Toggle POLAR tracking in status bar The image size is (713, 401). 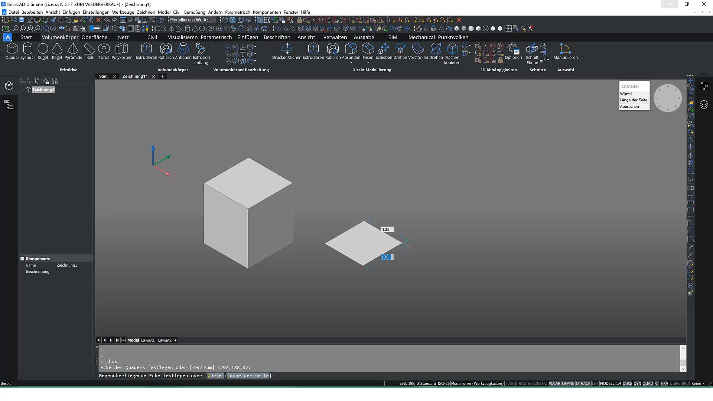coord(554,384)
